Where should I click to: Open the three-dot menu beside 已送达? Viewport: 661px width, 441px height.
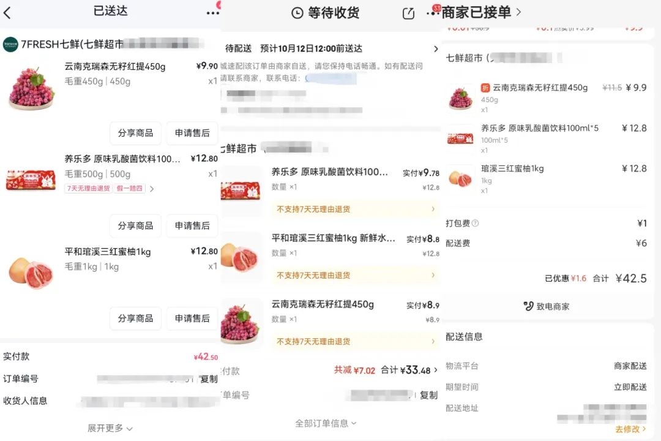pos(212,13)
